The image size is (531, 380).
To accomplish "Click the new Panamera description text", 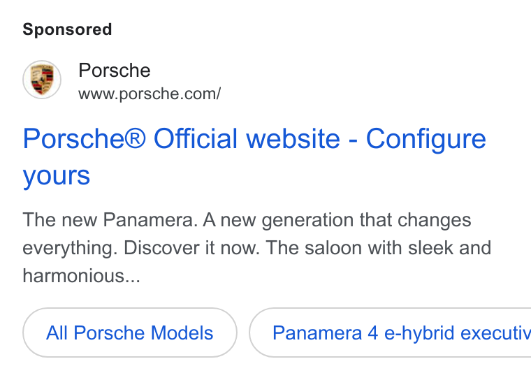I will click(x=110, y=220).
